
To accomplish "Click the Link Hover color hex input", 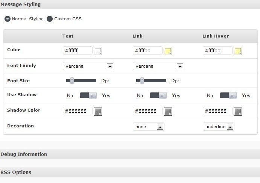I will (x=217, y=50).
